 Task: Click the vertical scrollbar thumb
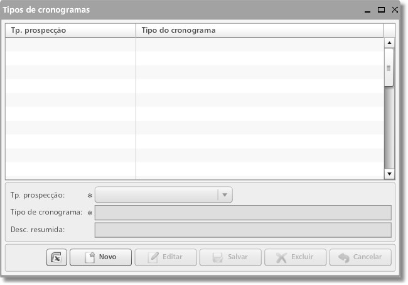(x=389, y=67)
